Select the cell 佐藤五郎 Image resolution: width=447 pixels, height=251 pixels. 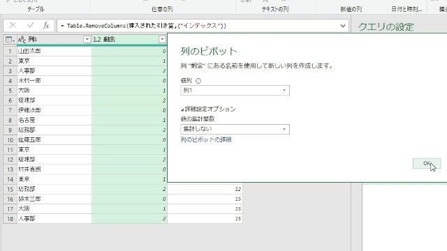click(54, 139)
